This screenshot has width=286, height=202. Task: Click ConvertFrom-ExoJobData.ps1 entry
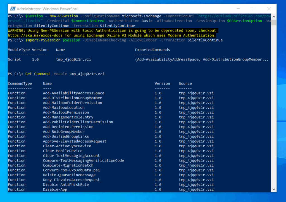click(x=71, y=170)
